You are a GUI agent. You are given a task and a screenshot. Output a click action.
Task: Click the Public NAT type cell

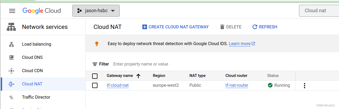(195, 85)
